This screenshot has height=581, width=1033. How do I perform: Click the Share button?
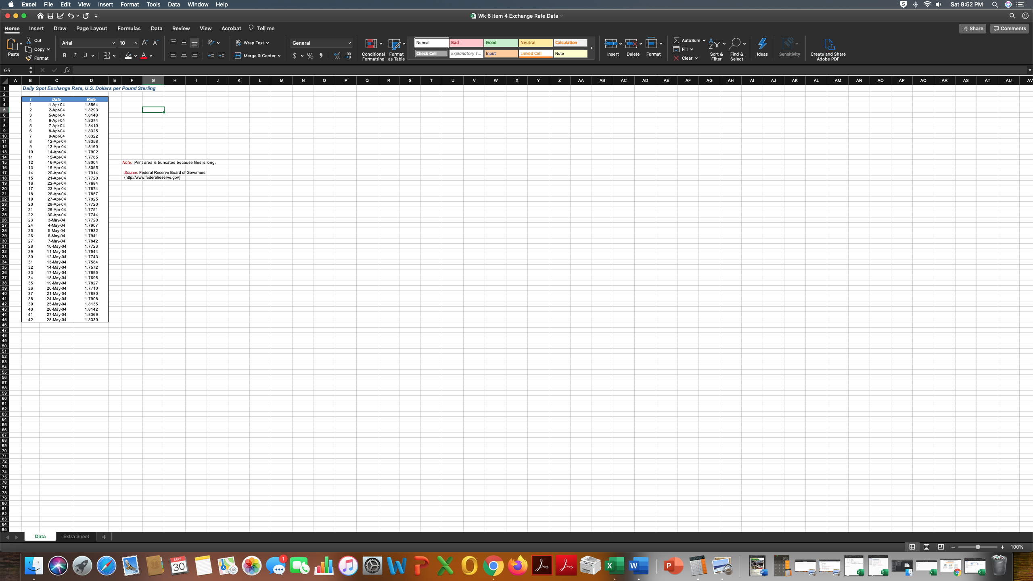click(972, 28)
